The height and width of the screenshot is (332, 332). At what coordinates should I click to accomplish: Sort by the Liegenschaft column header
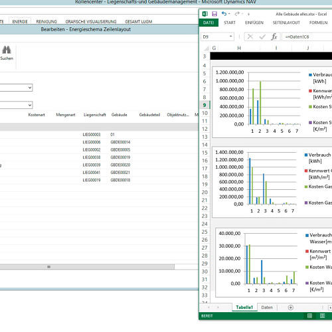95,115
